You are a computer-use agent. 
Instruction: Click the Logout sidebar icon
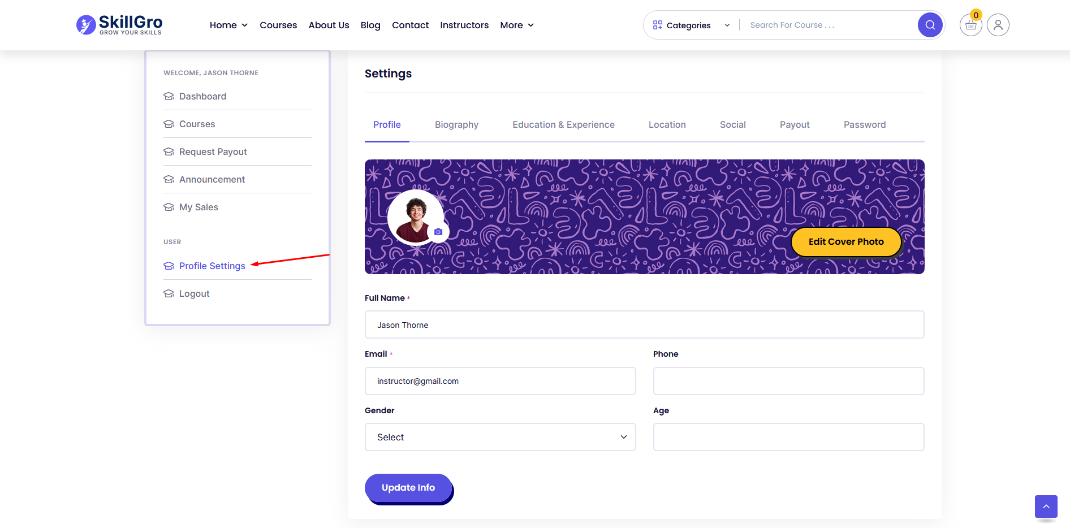tap(169, 293)
